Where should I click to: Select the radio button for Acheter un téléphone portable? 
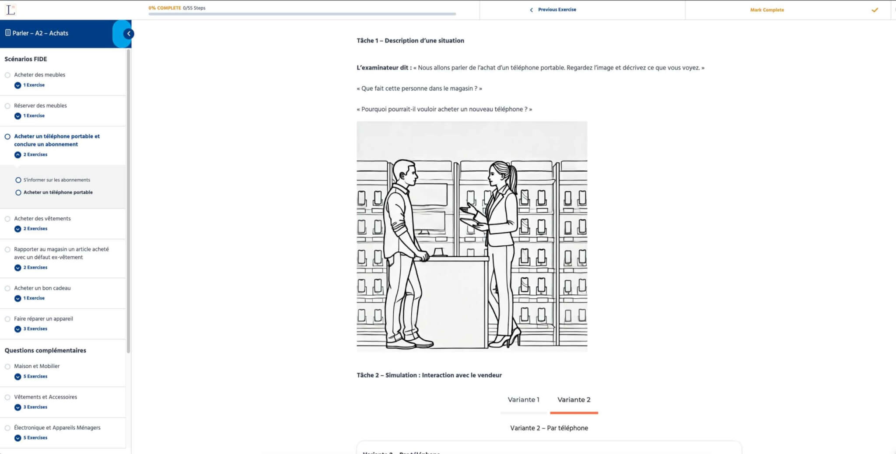tap(18, 192)
